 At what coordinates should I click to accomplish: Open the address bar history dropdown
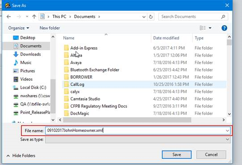click(x=144, y=17)
